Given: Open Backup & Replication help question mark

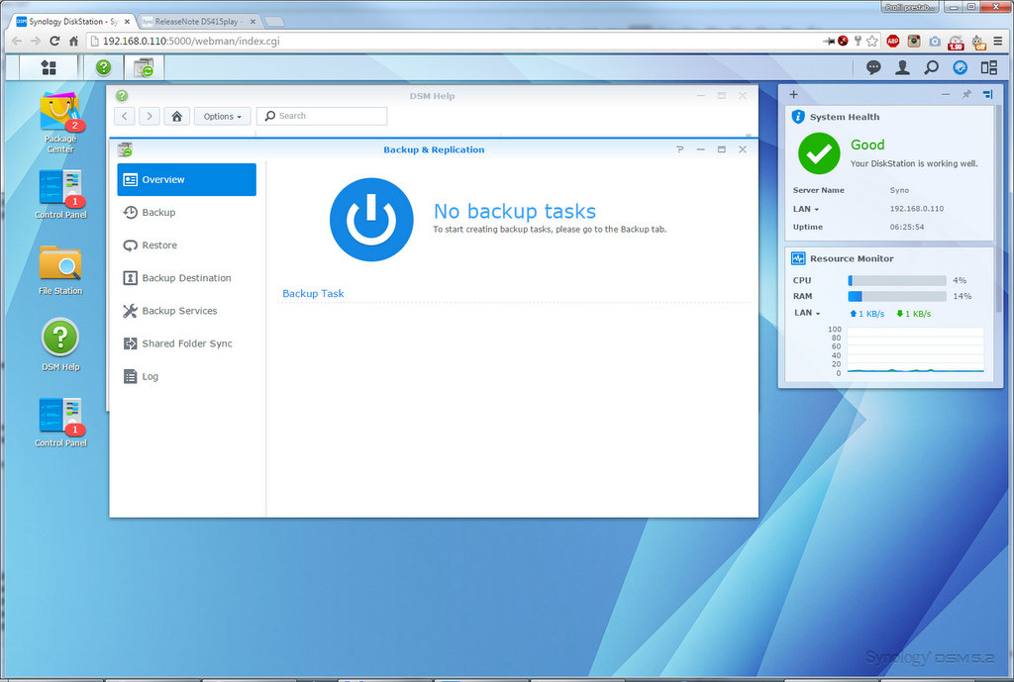Looking at the screenshot, I should [x=679, y=149].
